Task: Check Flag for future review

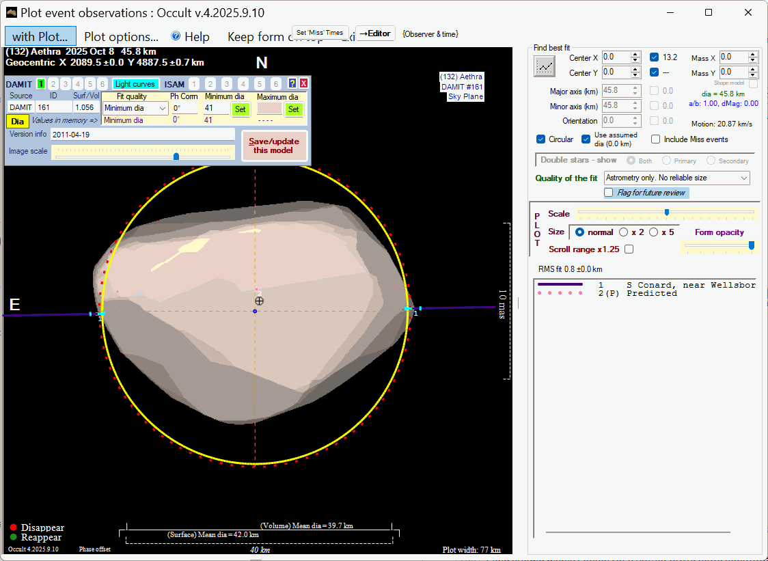Action: pos(609,193)
